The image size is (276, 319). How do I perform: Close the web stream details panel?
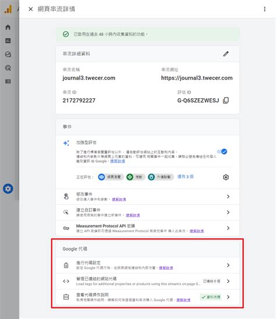(31, 9)
